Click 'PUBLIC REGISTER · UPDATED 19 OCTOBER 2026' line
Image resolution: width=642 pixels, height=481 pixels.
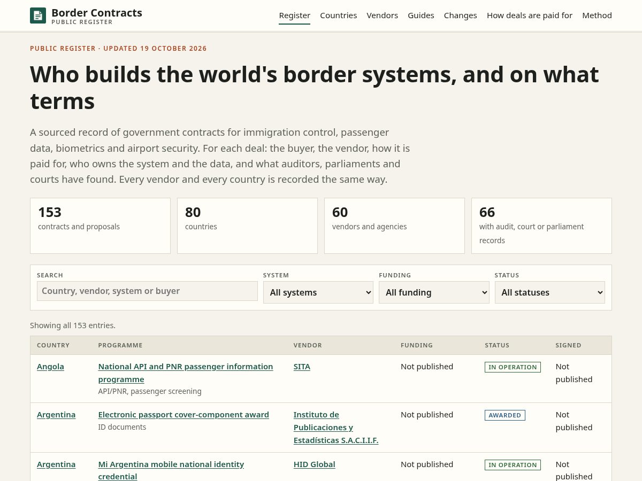(118, 49)
